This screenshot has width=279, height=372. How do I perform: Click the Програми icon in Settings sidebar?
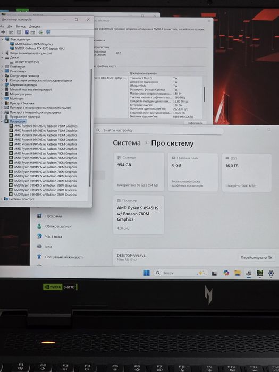coord(39,216)
